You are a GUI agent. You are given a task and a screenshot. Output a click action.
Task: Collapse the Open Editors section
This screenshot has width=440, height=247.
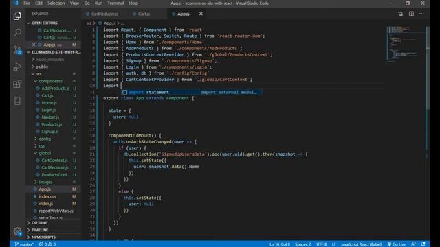[44, 23]
